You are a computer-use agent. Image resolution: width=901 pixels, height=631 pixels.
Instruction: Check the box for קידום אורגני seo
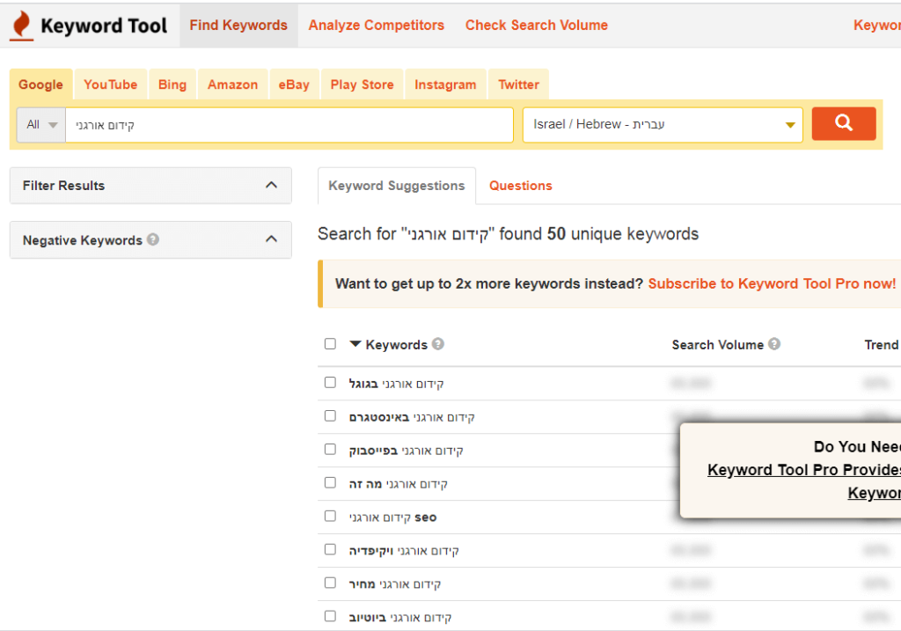[x=330, y=516]
